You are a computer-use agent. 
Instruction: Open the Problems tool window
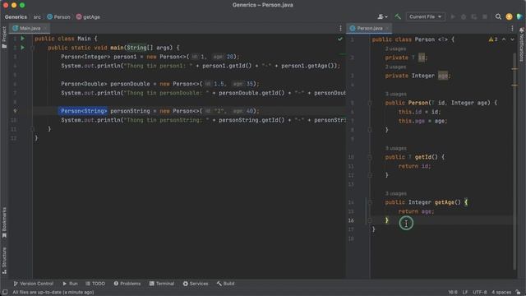click(x=127, y=284)
